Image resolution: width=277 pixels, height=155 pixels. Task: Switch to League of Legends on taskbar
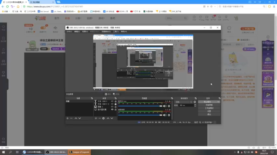pyautogui.click(x=79, y=152)
